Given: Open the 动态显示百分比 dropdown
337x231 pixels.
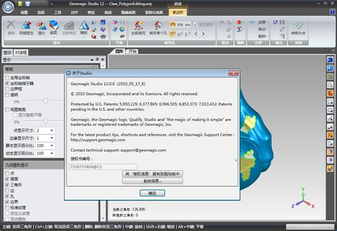Looking at the screenshot, I should [52, 154].
